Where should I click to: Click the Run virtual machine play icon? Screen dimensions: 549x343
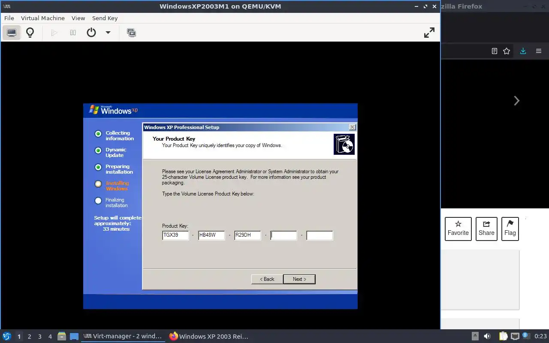54,33
